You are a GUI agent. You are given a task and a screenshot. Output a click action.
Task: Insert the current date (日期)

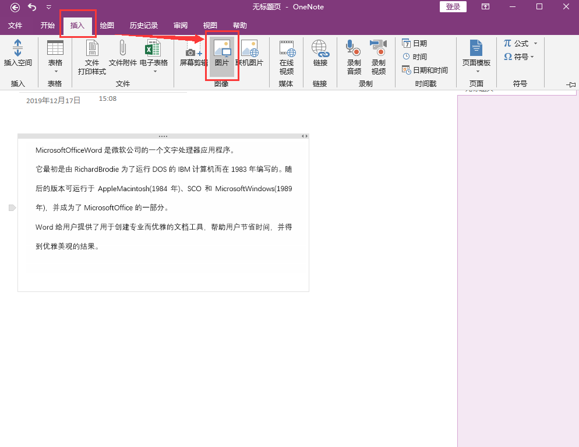click(414, 44)
